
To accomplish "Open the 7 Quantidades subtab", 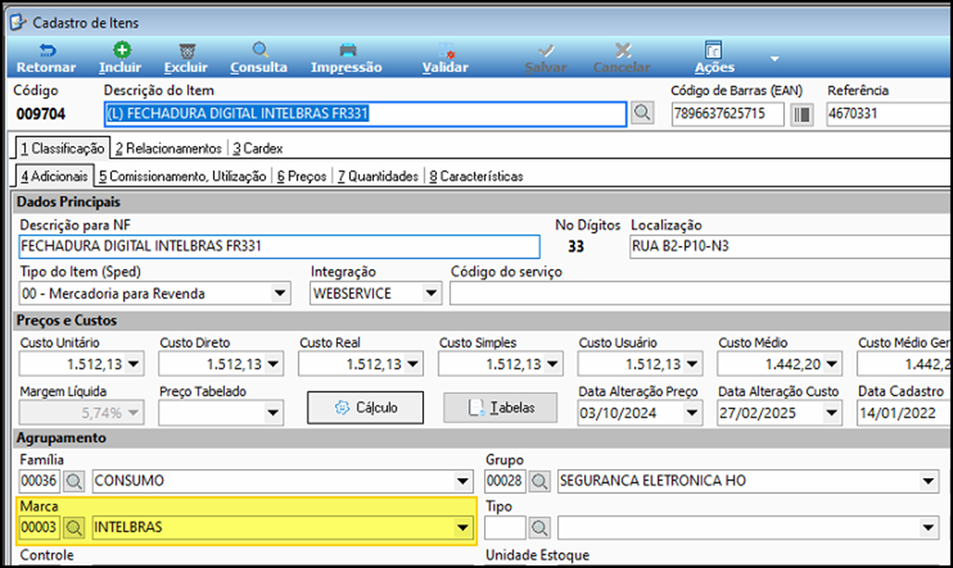I will point(378,176).
